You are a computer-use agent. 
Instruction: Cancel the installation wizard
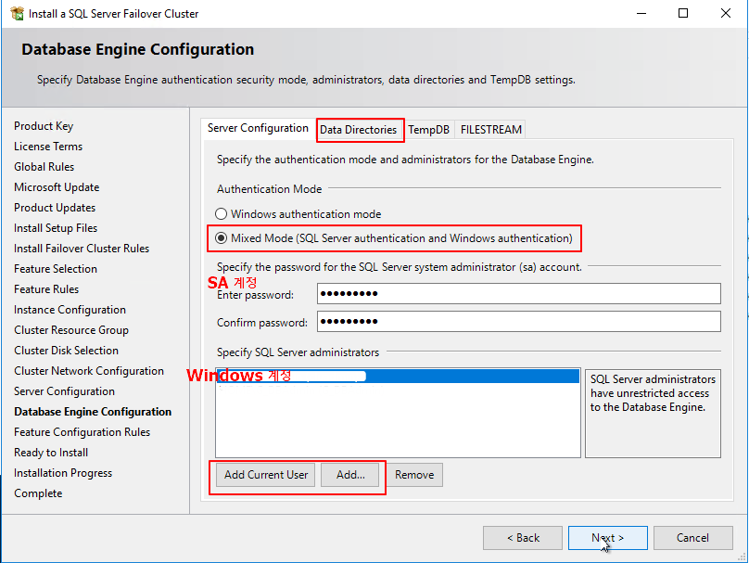tap(692, 538)
